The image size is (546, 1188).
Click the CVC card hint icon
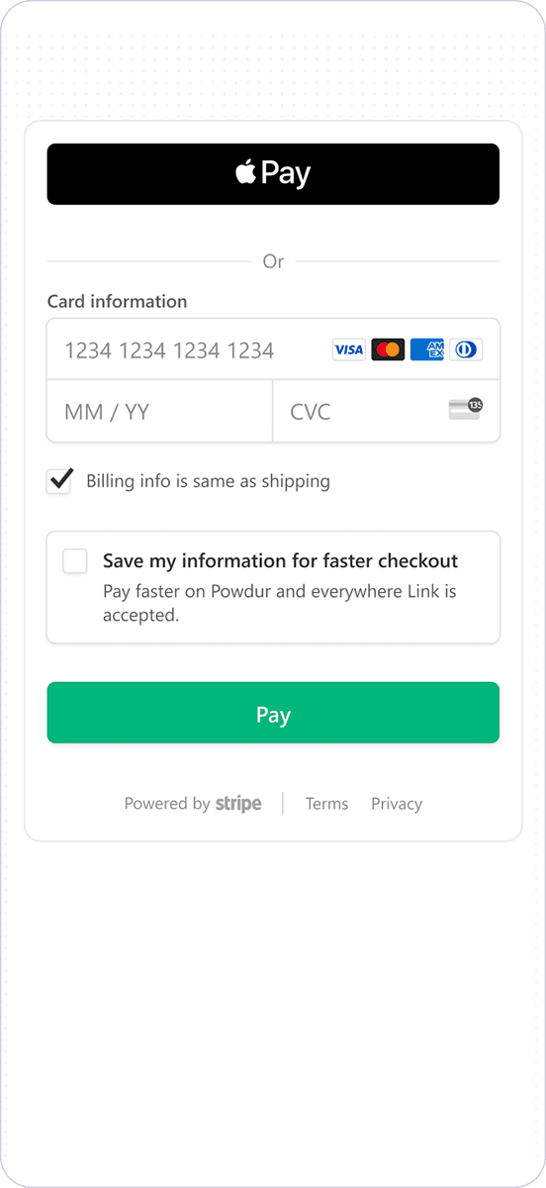[x=465, y=409]
